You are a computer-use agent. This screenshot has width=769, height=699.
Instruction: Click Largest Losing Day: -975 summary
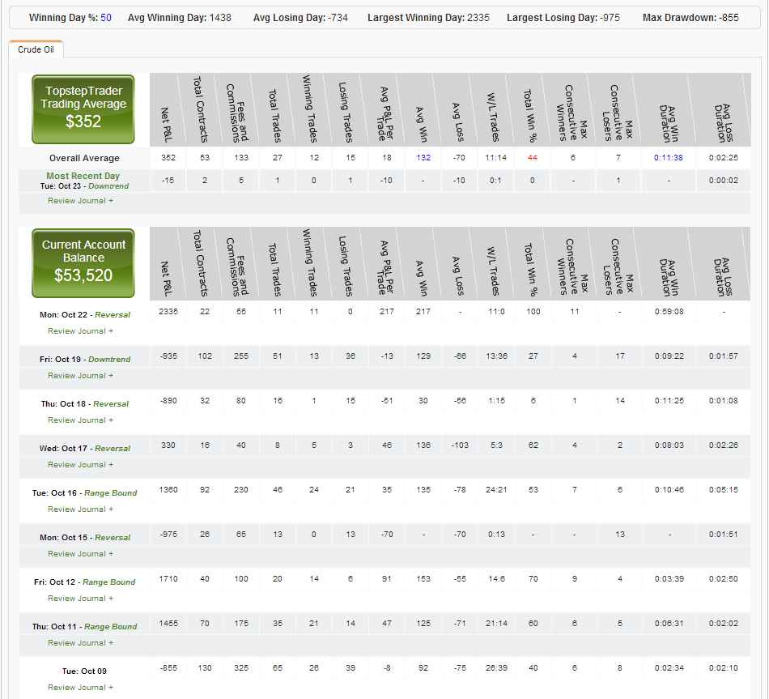[x=563, y=18]
